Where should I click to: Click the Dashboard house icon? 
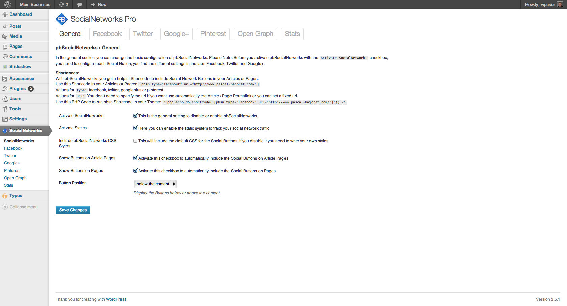tap(5, 15)
